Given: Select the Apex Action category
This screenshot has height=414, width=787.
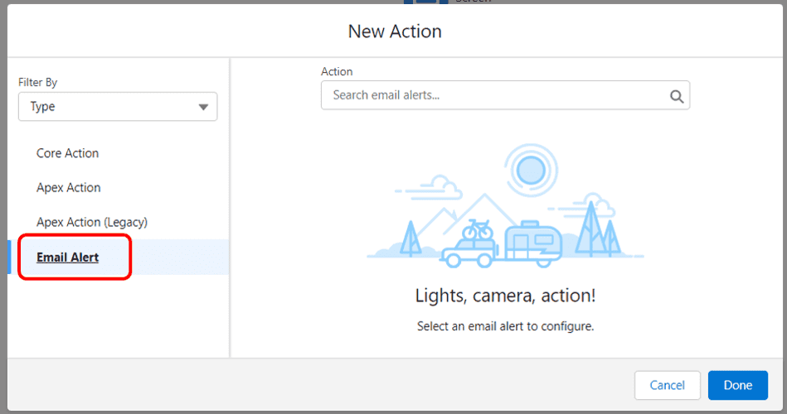Looking at the screenshot, I should pos(68,187).
